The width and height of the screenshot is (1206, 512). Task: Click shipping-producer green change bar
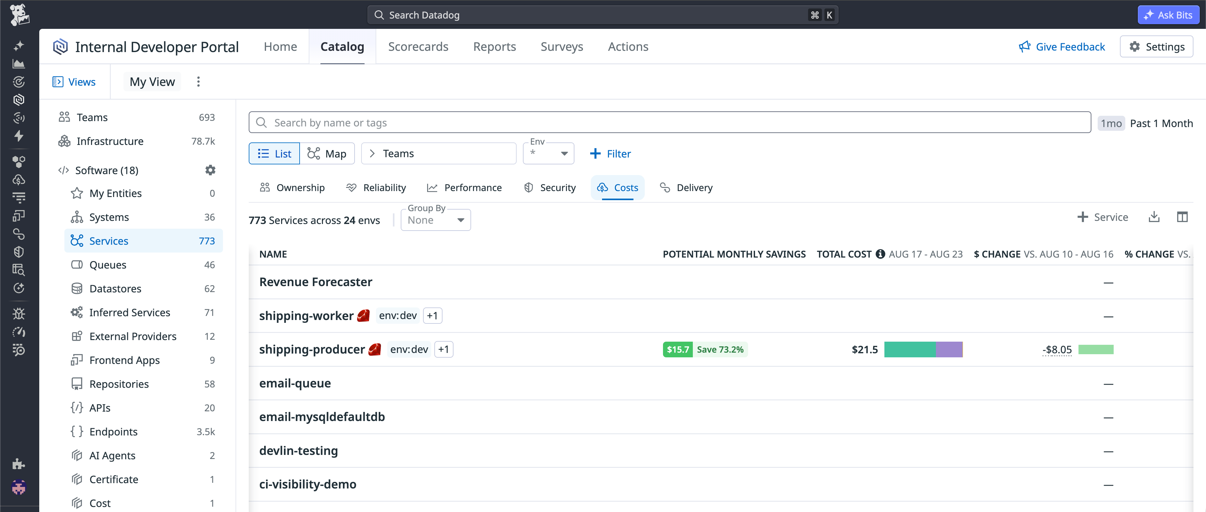(x=1095, y=349)
